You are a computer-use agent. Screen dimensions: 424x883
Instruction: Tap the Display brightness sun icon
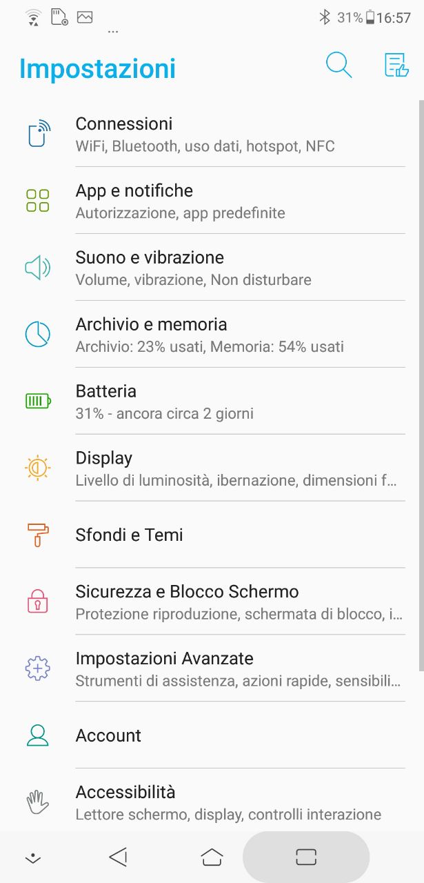click(x=38, y=468)
